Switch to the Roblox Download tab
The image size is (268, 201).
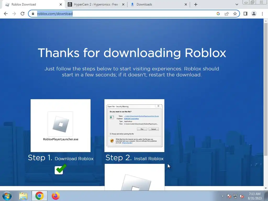tap(32, 4)
